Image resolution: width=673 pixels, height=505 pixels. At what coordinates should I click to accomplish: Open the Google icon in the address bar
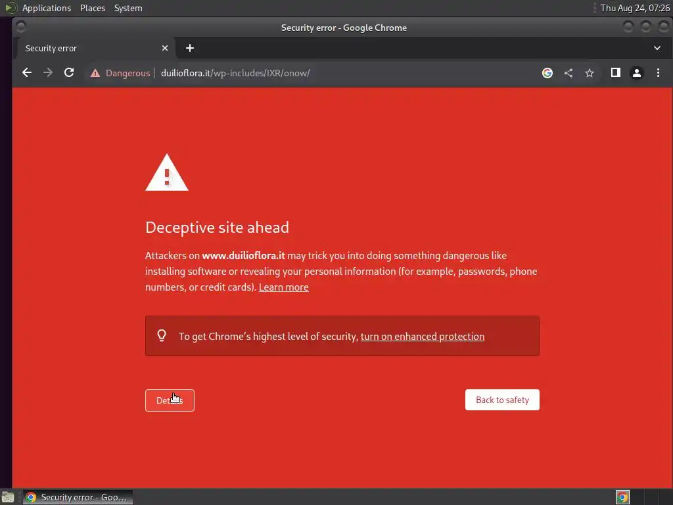coord(547,73)
